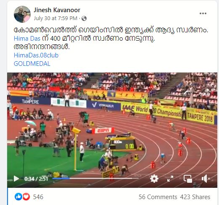Open the Jinesh Kavanoor profile name link
Viewport: 219px width, 205px height.
click(57, 10)
